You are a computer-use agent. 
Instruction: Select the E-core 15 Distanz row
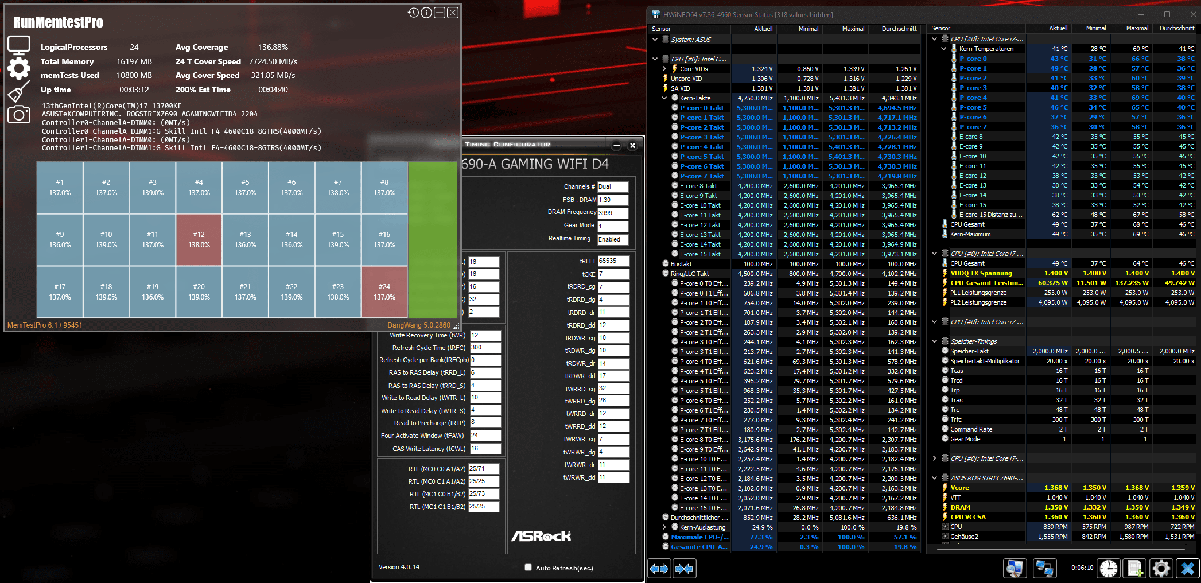point(1064,215)
